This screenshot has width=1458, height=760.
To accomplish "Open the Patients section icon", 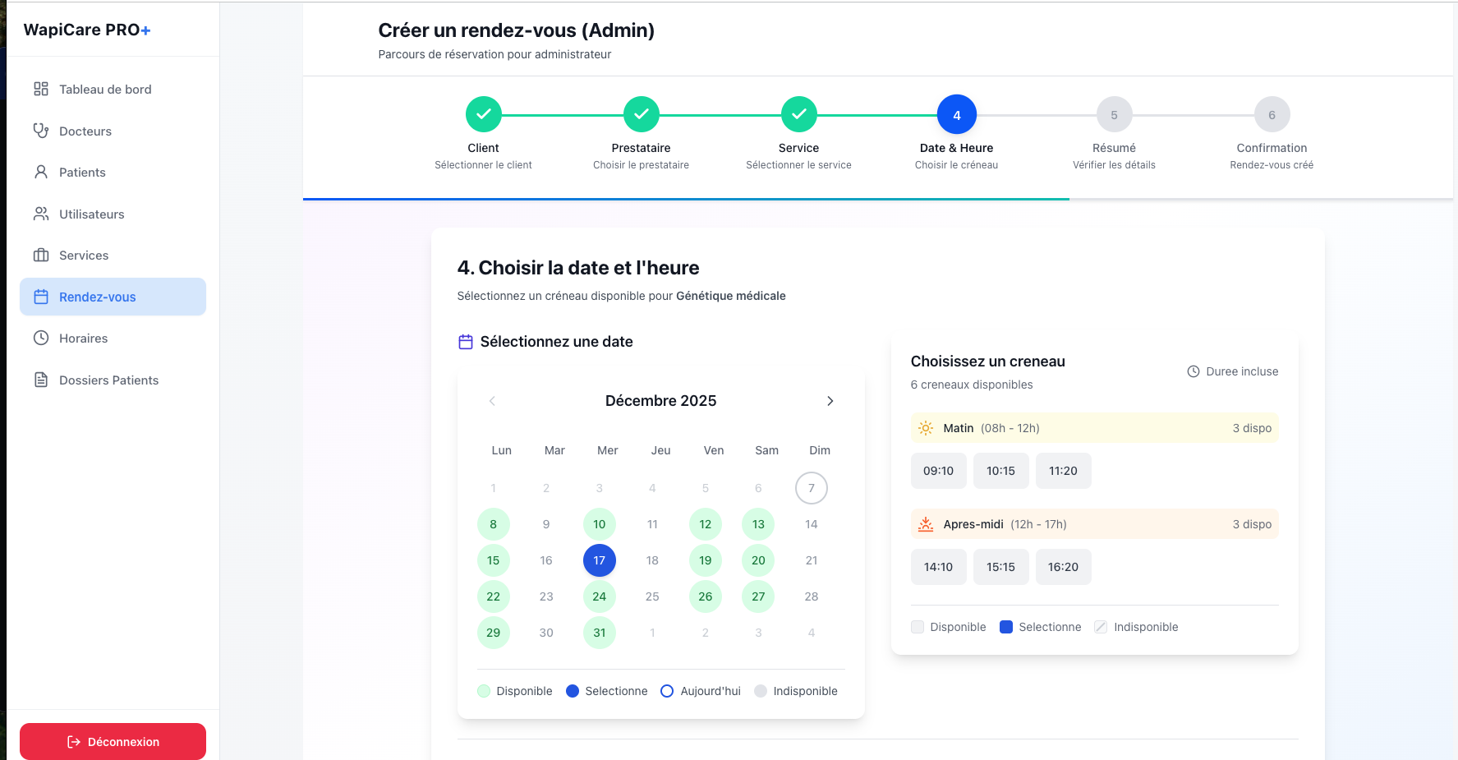I will [x=41, y=172].
